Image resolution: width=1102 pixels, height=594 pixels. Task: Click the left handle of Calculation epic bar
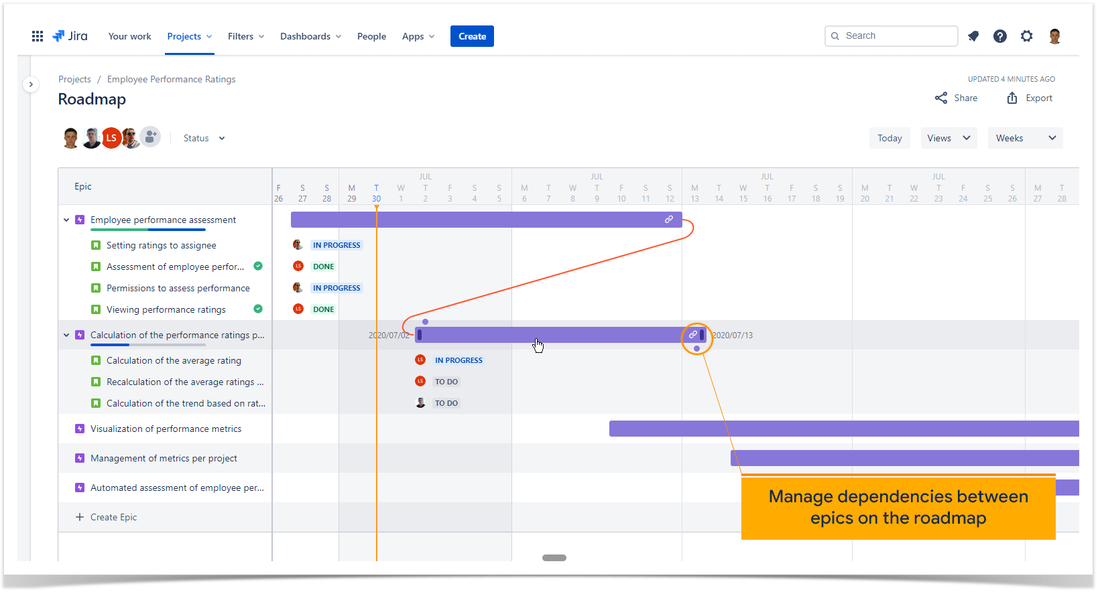coord(420,335)
